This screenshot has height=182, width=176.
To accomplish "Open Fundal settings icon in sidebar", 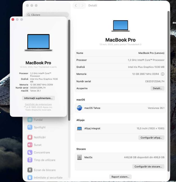I will (x=30, y=120).
